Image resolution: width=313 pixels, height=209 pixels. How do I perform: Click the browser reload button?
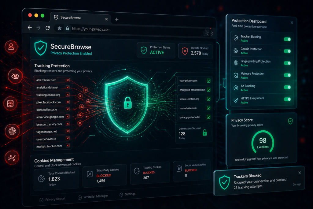(x=47, y=28)
